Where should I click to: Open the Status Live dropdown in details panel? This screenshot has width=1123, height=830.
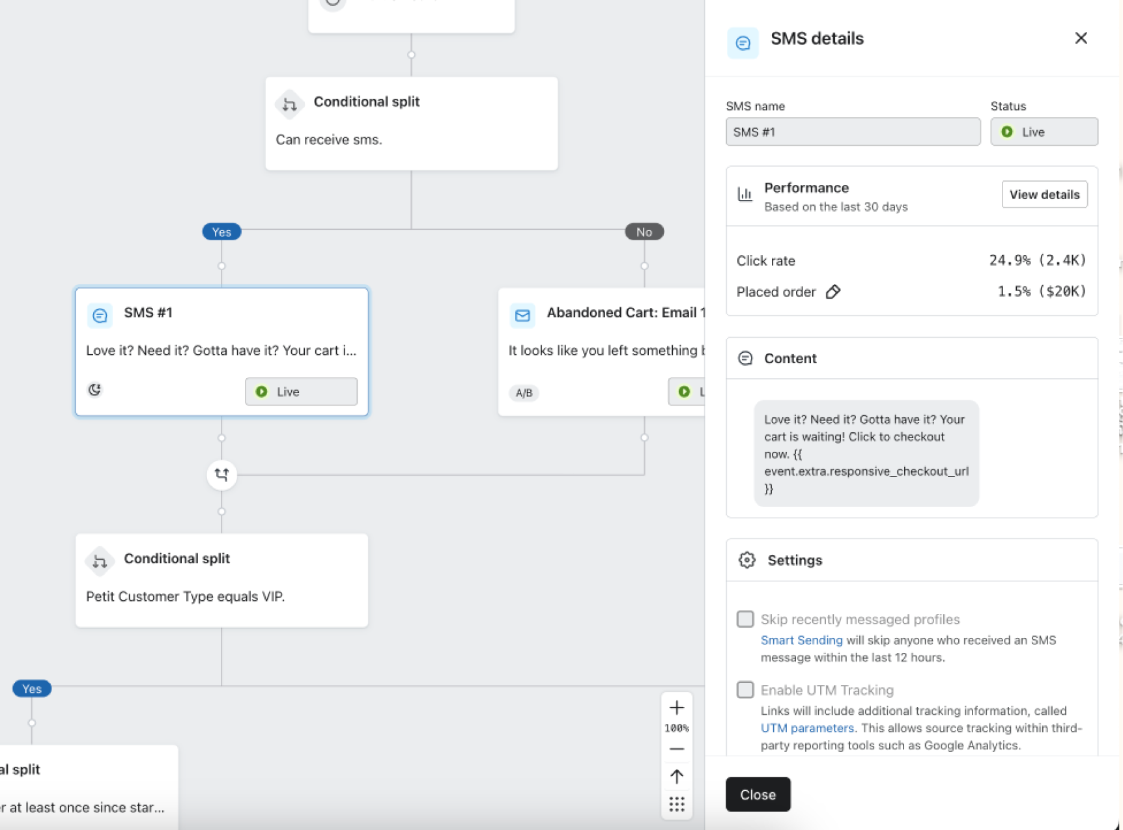click(x=1044, y=131)
